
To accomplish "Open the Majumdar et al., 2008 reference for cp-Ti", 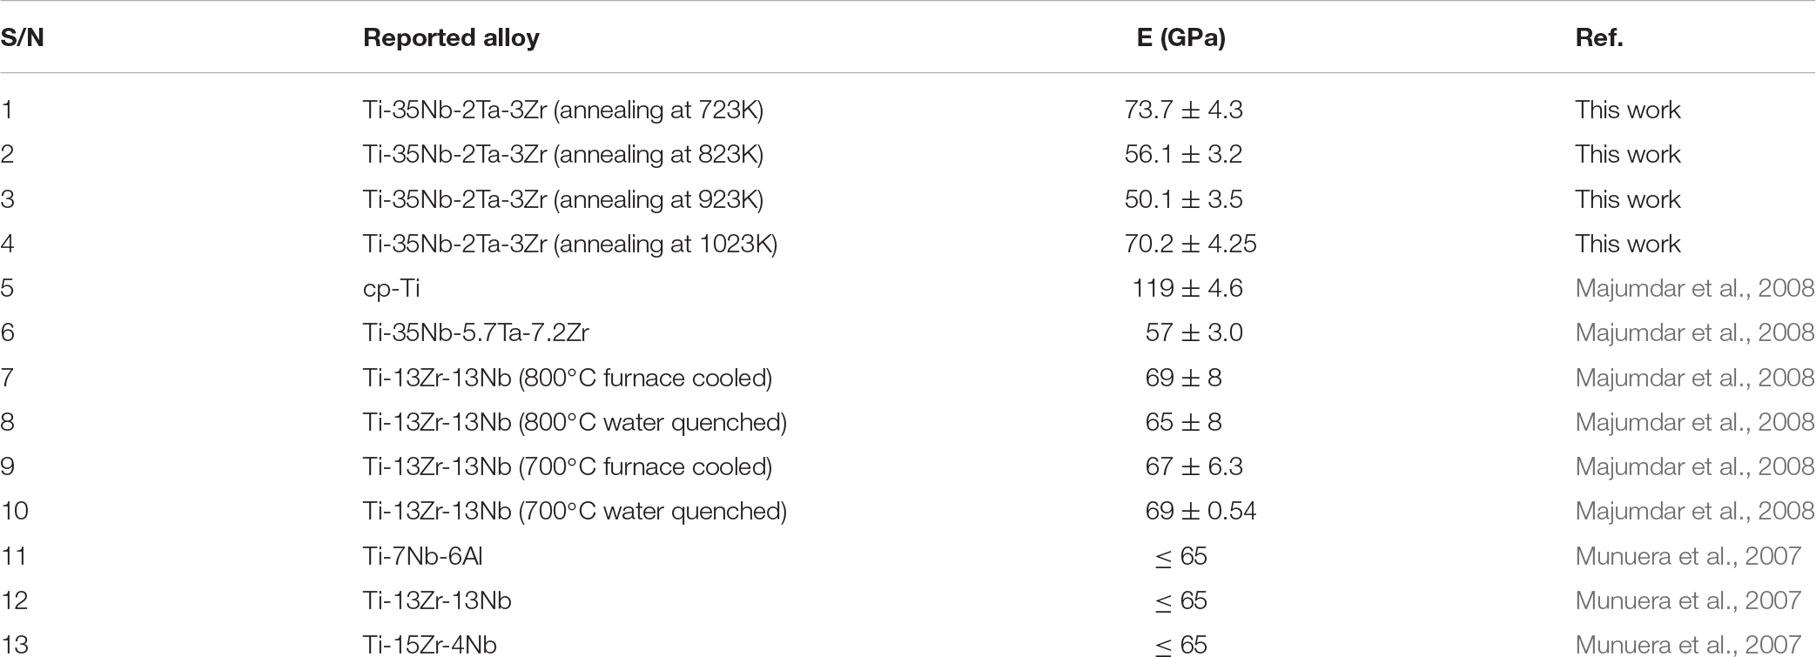I will click(1695, 288).
